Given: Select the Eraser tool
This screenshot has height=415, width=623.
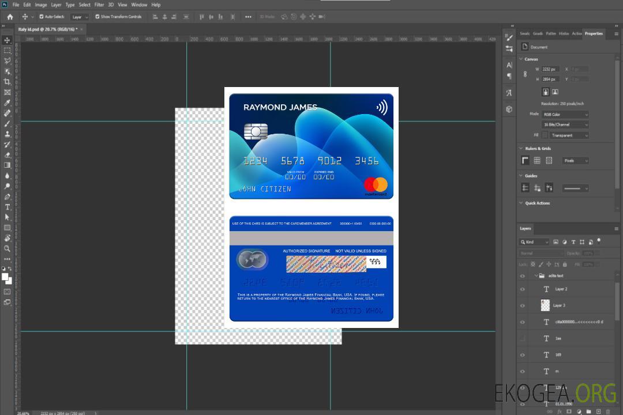Looking at the screenshot, I should pos(7,155).
